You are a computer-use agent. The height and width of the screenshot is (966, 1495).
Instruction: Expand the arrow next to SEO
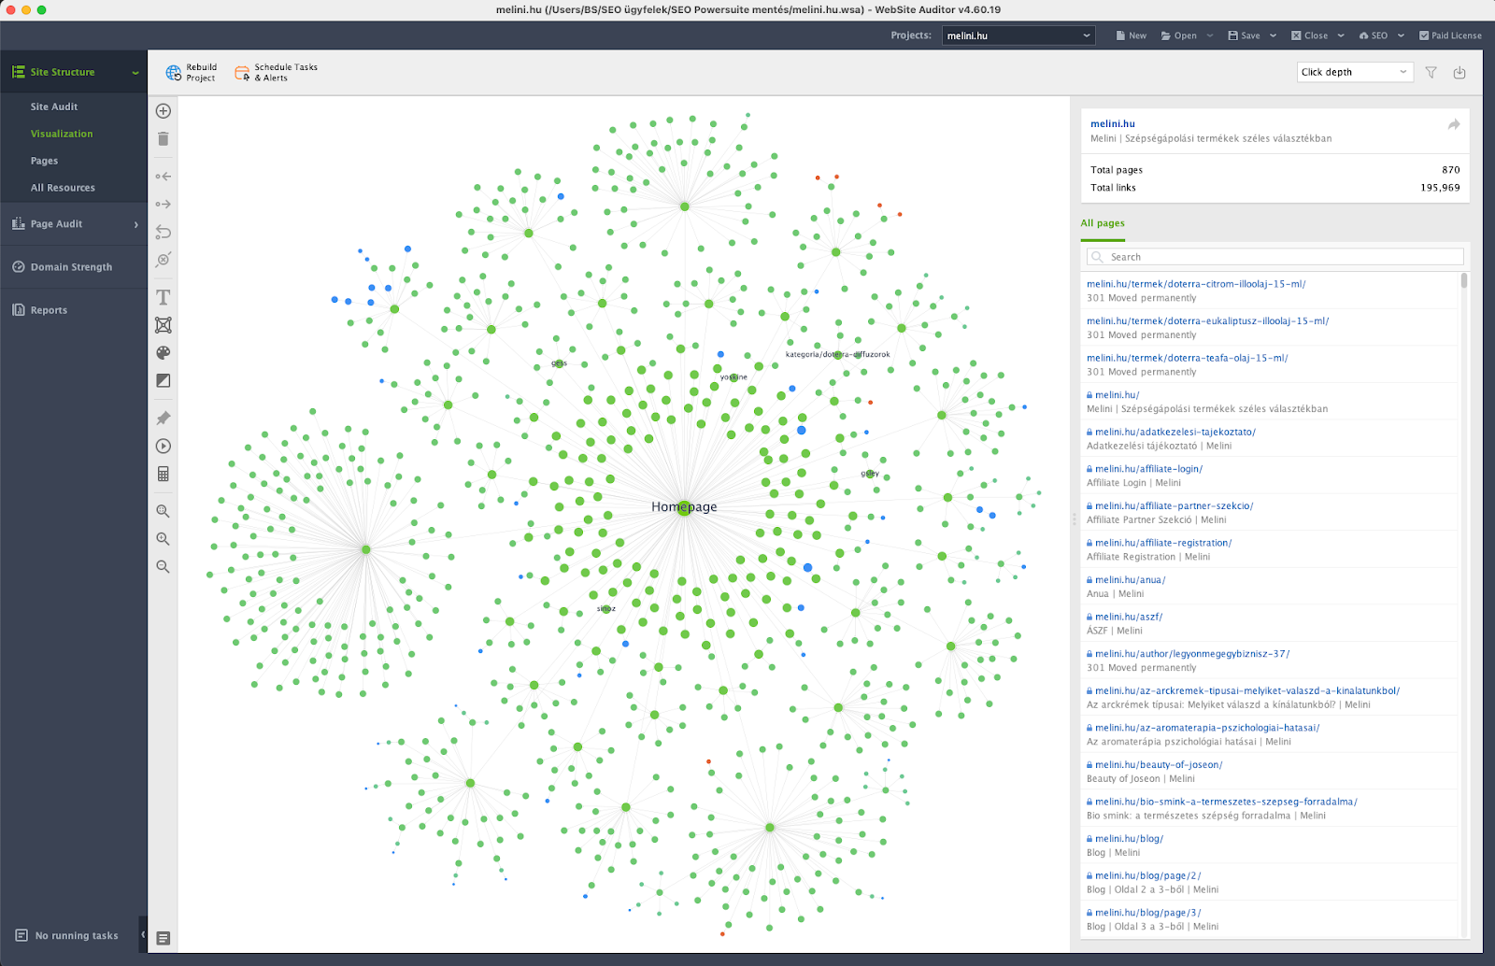pos(1401,36)
